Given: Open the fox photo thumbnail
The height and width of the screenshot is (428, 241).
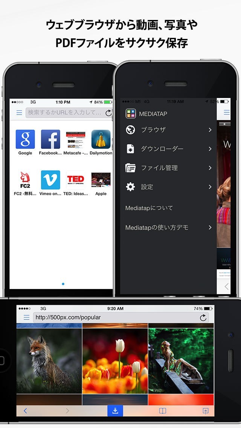Looking at the screenshot, I should coord(49,361).
